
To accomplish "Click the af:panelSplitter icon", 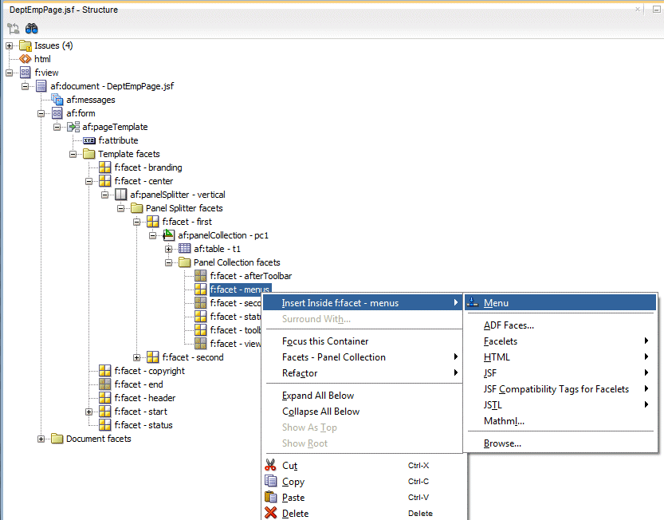I will click(120, 195).
